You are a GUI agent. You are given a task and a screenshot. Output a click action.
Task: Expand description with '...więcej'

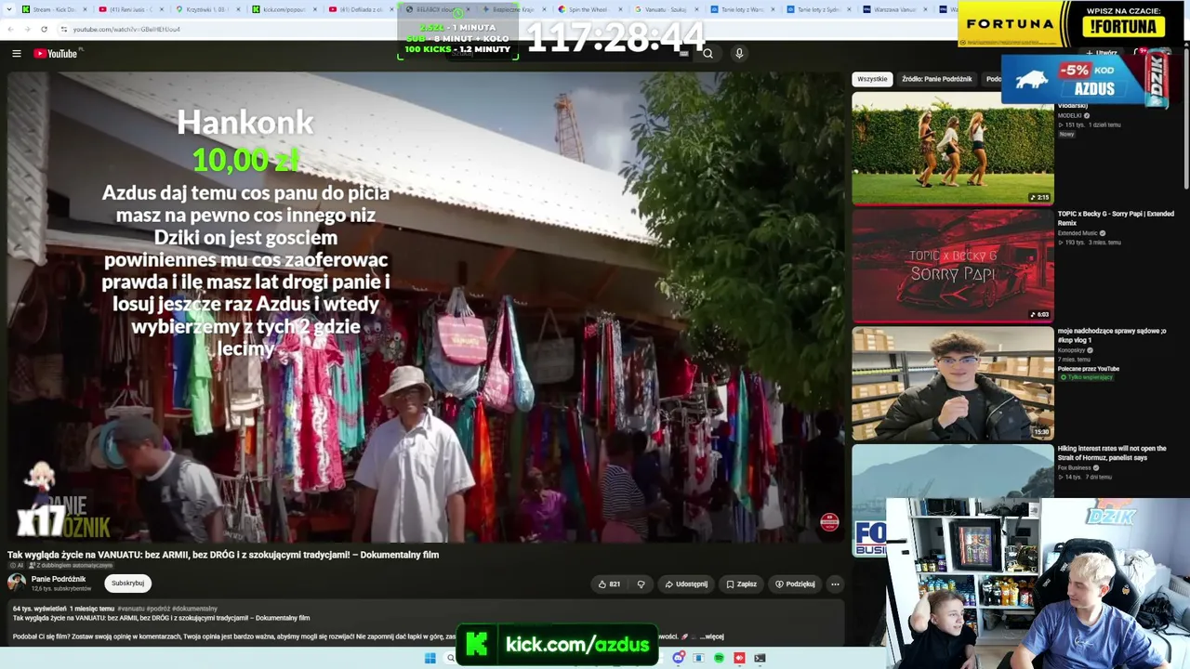point(712,636)
